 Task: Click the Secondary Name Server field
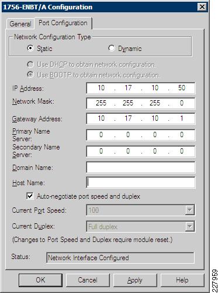(140, 151)
